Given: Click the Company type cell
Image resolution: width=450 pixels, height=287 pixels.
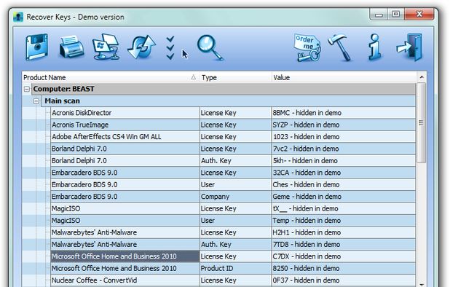Looking at the screenshot, I should coord(235,197).
